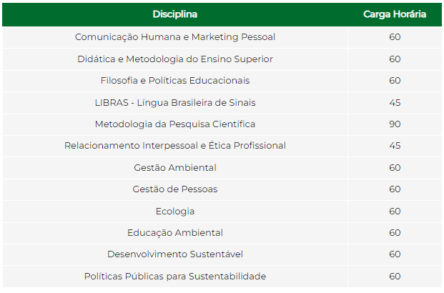Click the Gestão de Pessoas row
Viewport: 444px width, 293px height.
[x=174, y=189]
